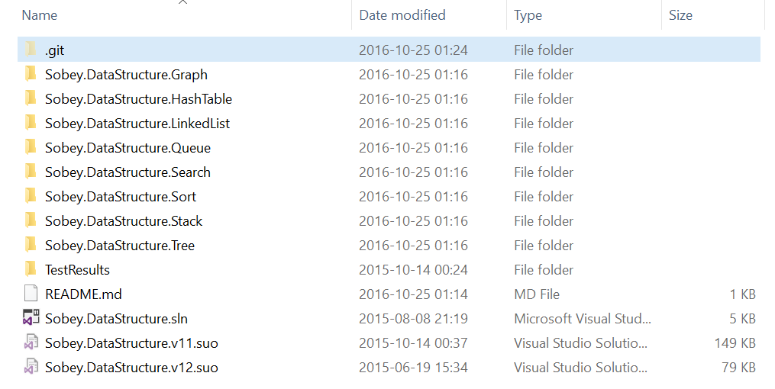This screenshot has height=389, width=775.
Task: Click the README.md file icon
Action: (31, 294)
